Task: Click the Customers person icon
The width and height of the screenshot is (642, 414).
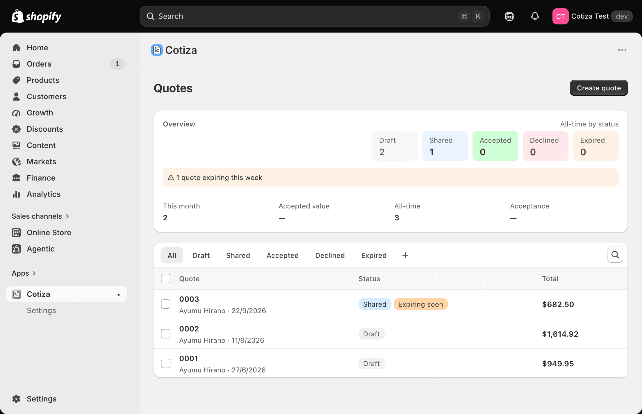Action: tap(16, 97)
